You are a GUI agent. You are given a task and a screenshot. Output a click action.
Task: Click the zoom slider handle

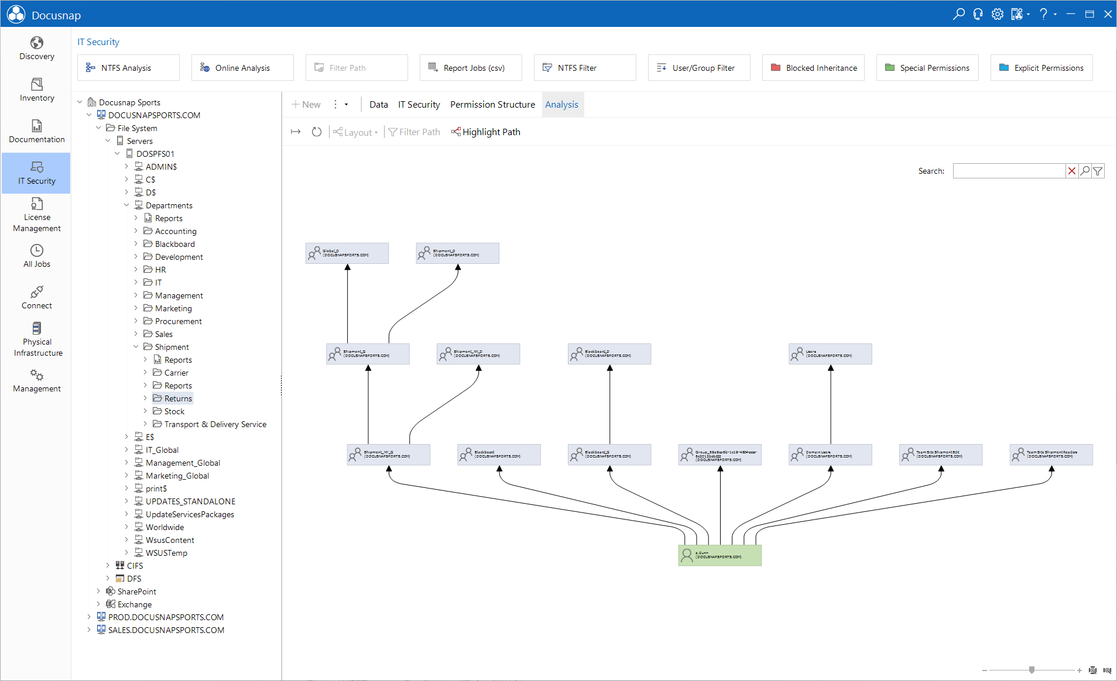1032,670
